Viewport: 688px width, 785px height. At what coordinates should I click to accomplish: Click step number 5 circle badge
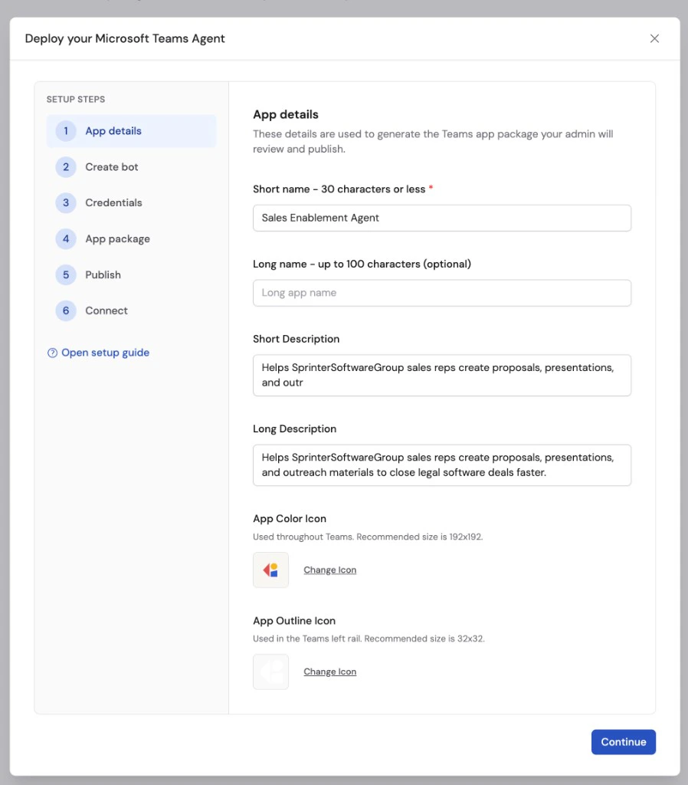pos(66,275)
